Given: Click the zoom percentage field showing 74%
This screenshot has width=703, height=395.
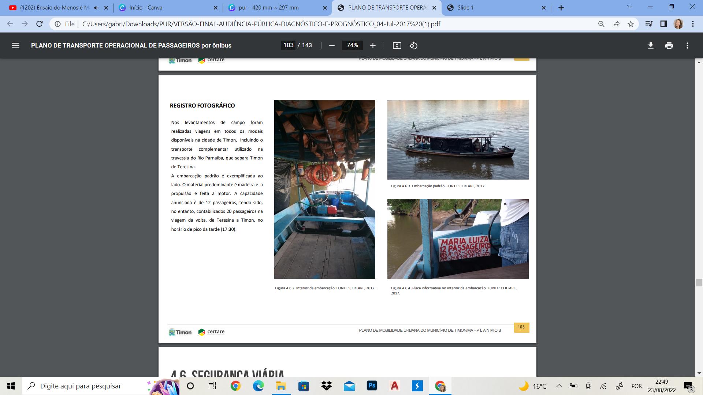Looking at the screenshot, I should click(352, 45).
